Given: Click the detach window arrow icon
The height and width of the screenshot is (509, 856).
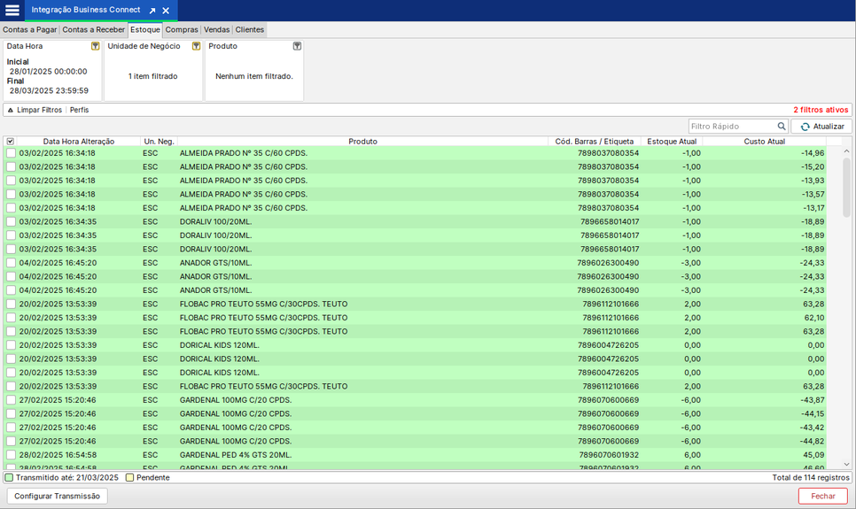Looking at the screenshot, I should pos(152,11).
